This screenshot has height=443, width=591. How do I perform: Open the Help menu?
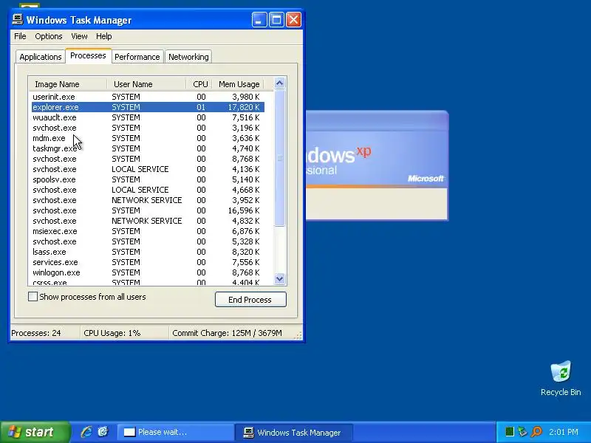[103, 36]
